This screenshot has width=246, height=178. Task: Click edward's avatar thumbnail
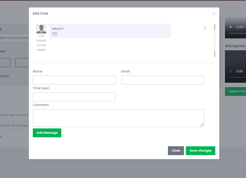coord(41,29)
